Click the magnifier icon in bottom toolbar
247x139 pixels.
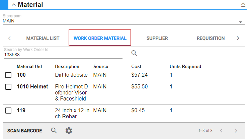click(x=54, y=131)
